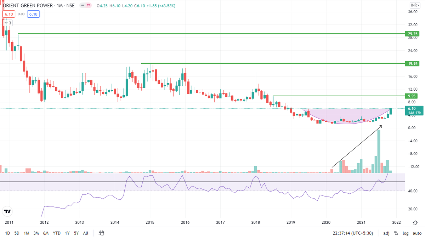Select the 1Y range tab

coord(67,233)
